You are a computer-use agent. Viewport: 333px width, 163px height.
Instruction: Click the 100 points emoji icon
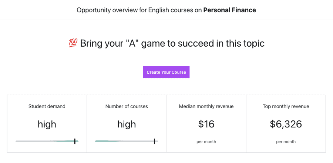(73, 43)
